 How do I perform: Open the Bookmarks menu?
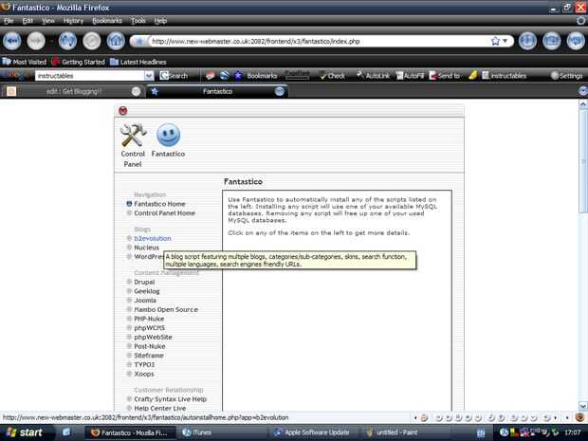[107, 21]
